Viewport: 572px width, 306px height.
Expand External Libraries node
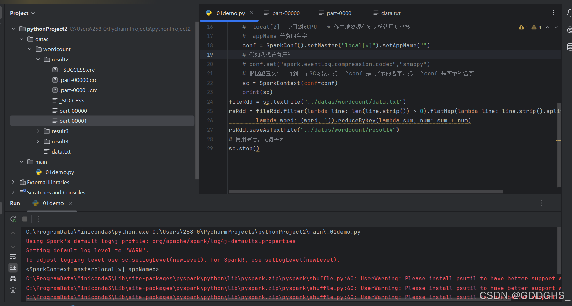(13, 182)
